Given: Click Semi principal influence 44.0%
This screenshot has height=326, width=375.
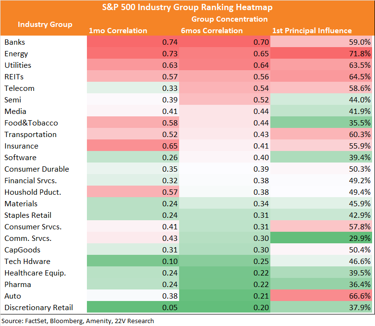Looking at the screenshot, I should [x=360, y=100].
